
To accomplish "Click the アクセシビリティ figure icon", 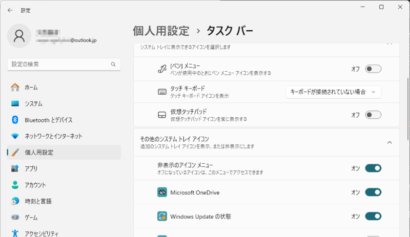I will click(x=15, y=233).
